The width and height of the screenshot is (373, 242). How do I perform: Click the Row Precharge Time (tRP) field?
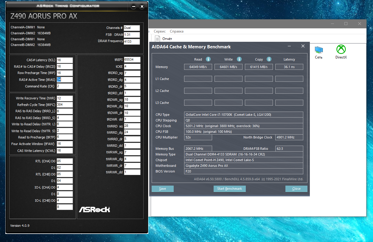point(65,73)
